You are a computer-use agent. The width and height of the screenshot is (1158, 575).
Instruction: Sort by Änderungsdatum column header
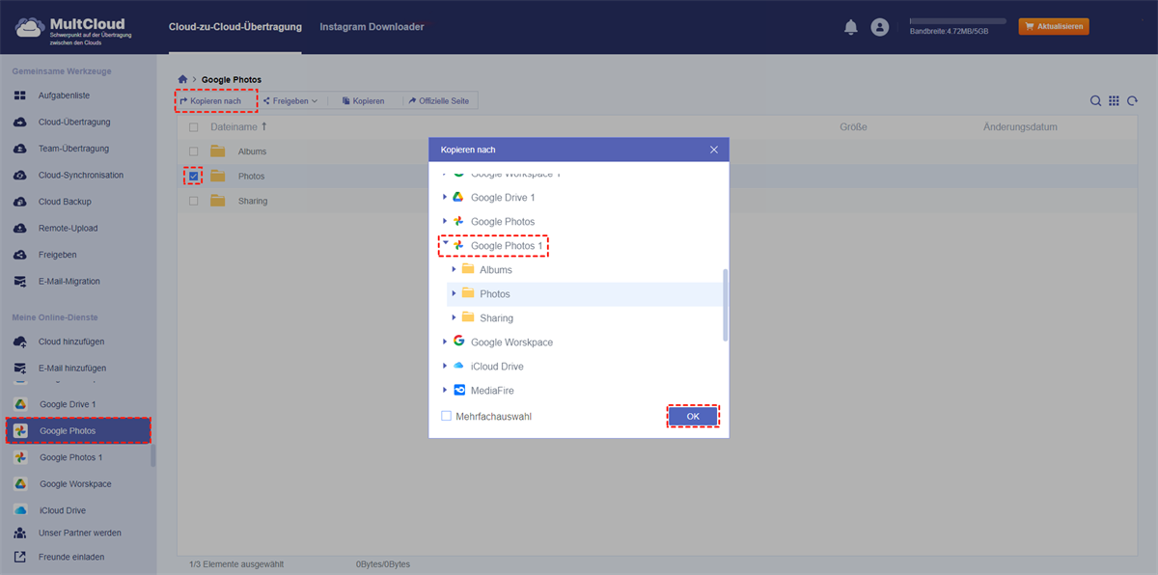click(x=1020, y=127)
